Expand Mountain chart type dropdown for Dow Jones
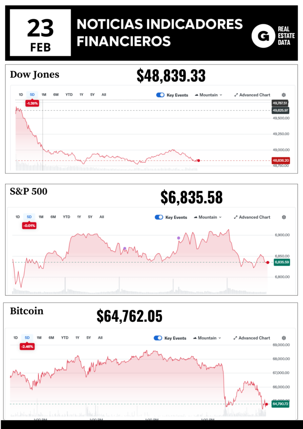 click(208, 95)
